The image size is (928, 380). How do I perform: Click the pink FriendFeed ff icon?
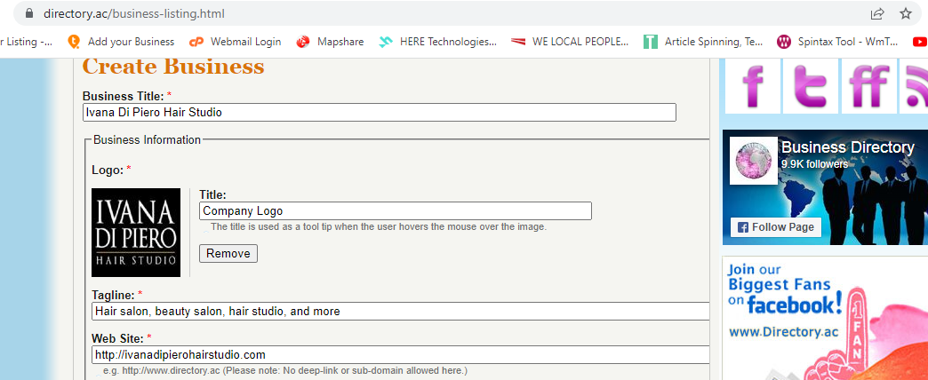(x=868, y=86)
